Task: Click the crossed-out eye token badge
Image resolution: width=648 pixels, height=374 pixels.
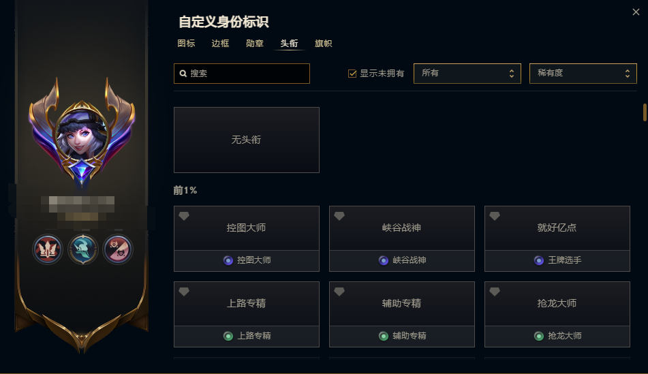Action: click(118, 249)
